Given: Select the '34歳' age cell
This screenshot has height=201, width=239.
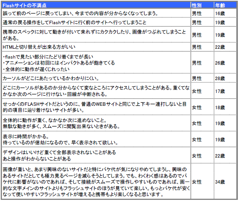Looking at the screenshot, I should point(220,182).
